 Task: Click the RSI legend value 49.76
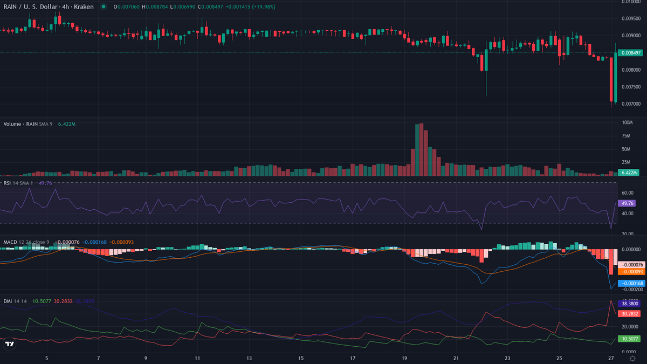(45, 183)
